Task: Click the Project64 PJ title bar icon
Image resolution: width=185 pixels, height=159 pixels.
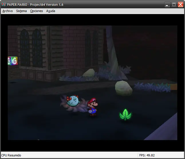Action: pos(4,5)
